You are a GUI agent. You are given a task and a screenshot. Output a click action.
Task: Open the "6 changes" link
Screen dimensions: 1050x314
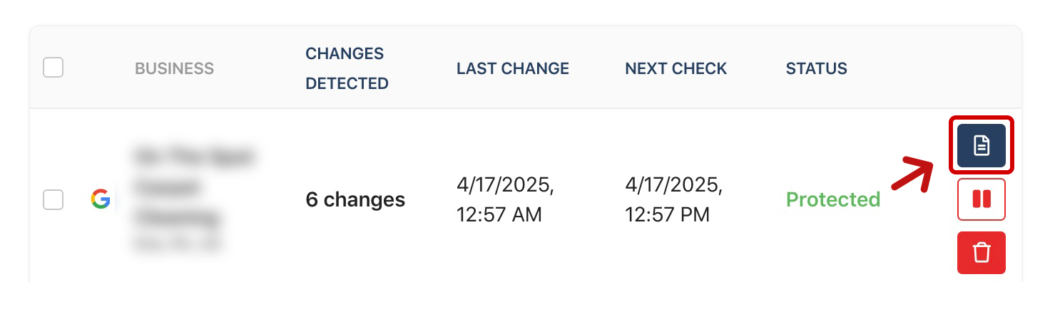pyautogui.click(x=355, y=200)
